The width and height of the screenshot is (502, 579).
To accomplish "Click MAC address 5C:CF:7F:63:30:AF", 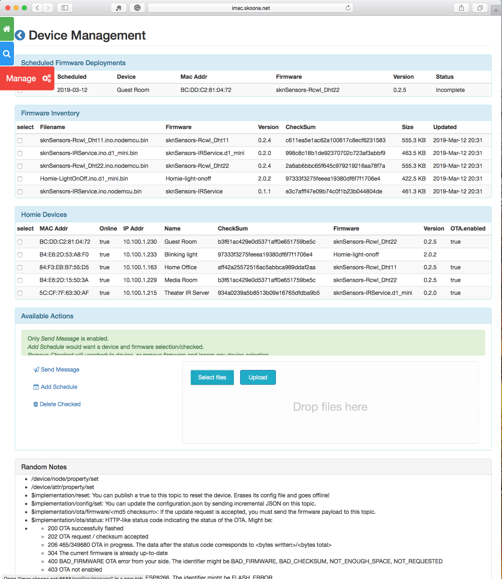I will 64,293.
